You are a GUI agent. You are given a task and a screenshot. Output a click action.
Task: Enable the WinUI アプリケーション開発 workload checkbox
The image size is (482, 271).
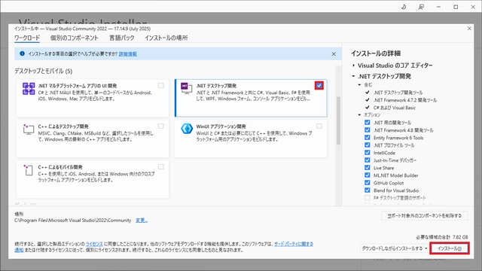coord(319,126)
